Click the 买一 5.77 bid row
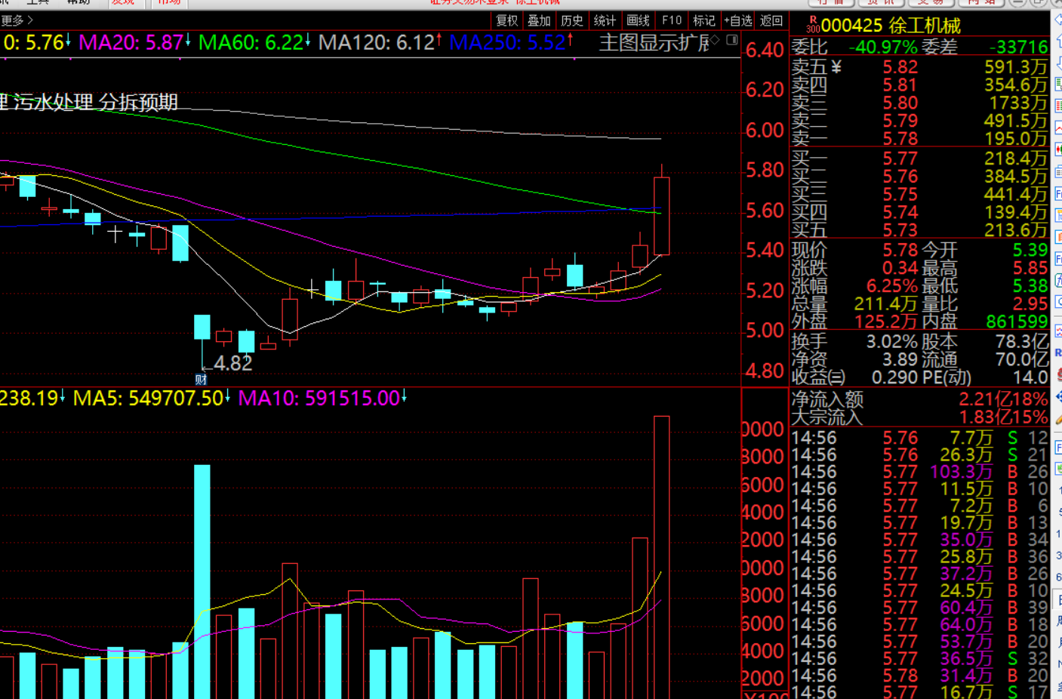Image resolution: width=1062 pixels, height=699 pixels. 919,159
